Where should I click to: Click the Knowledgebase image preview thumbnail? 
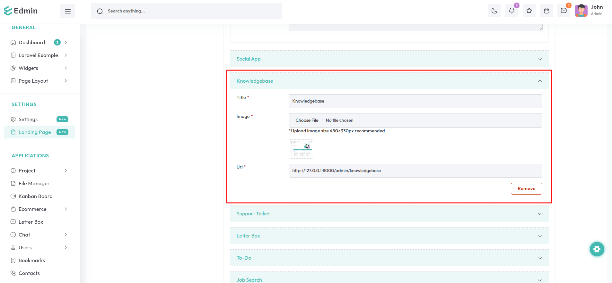pyautogui.click(x=301, y=149)
